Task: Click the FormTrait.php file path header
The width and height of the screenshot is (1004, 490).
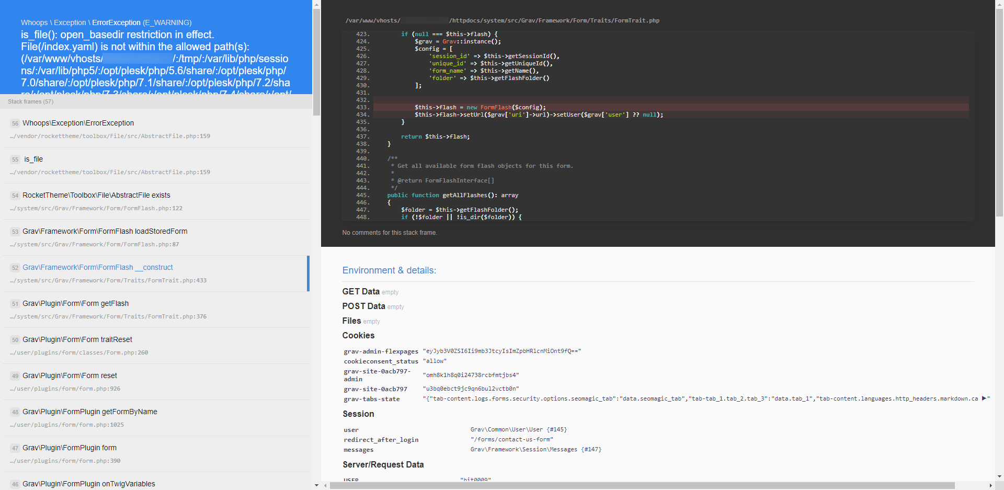Action: click(502, 20)
